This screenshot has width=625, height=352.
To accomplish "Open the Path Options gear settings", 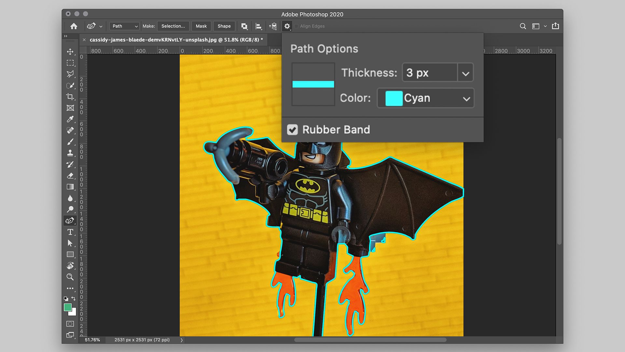I will (x=287, y=26).
